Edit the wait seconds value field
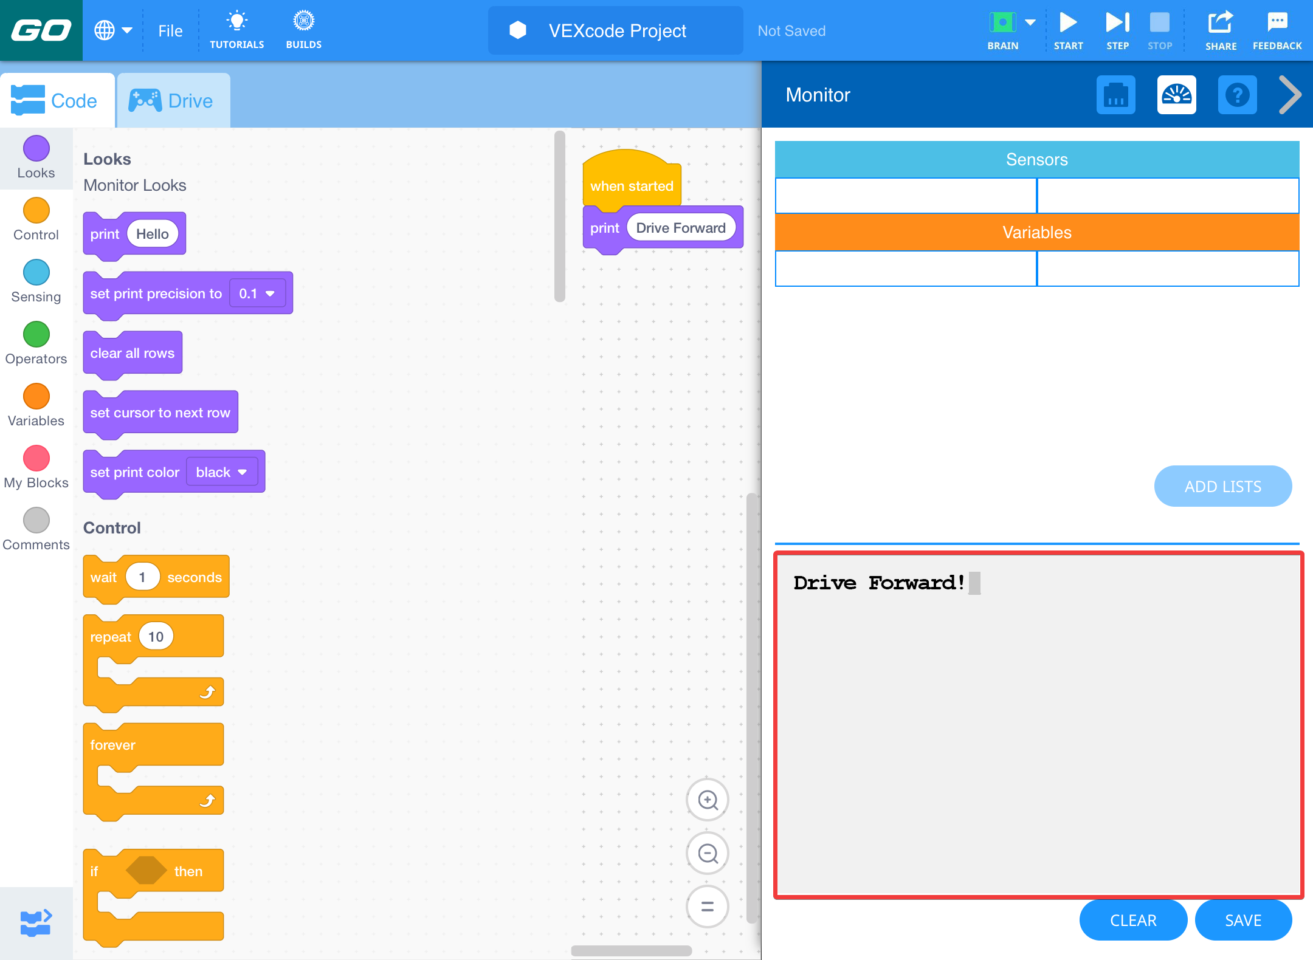Viewport: 1313px width, 960px height. click(x=142, y=576)
